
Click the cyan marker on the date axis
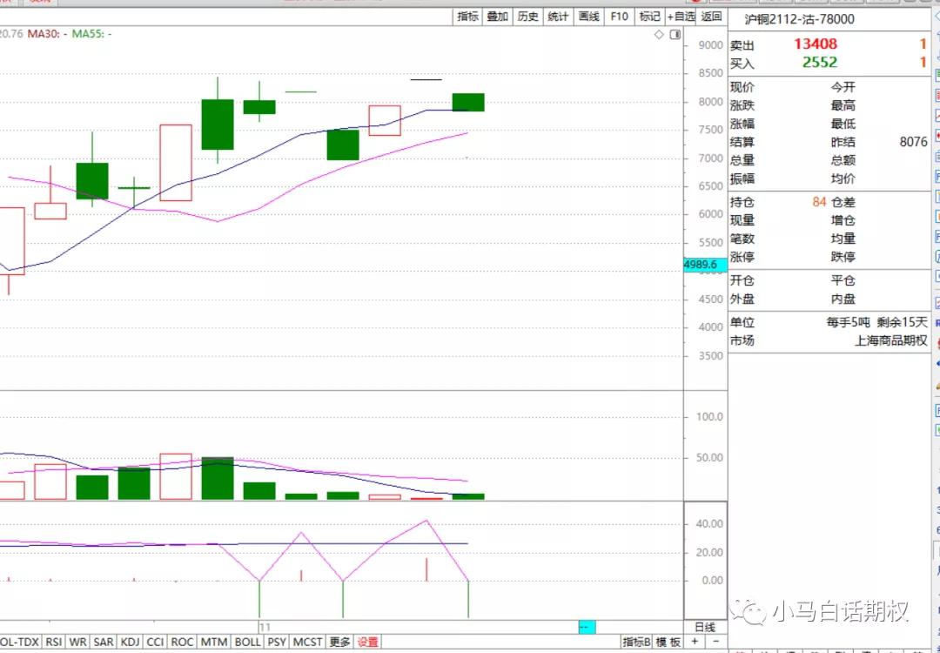(587, 628)
